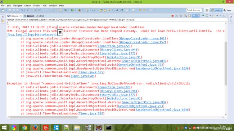Open File Explorer from the taskbar
The image size is (234, 131).
tap(77, 127)
